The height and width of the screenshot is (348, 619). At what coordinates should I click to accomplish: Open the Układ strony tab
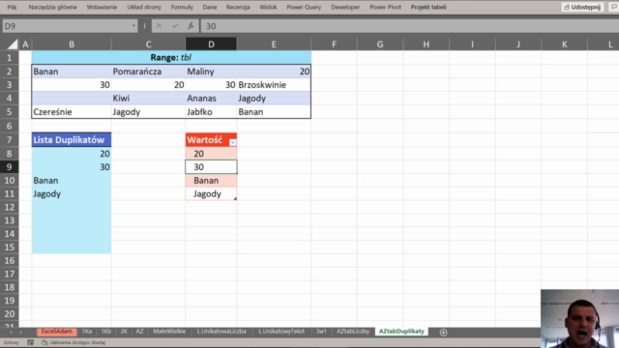pyautogui.click(x=144, y=7)
